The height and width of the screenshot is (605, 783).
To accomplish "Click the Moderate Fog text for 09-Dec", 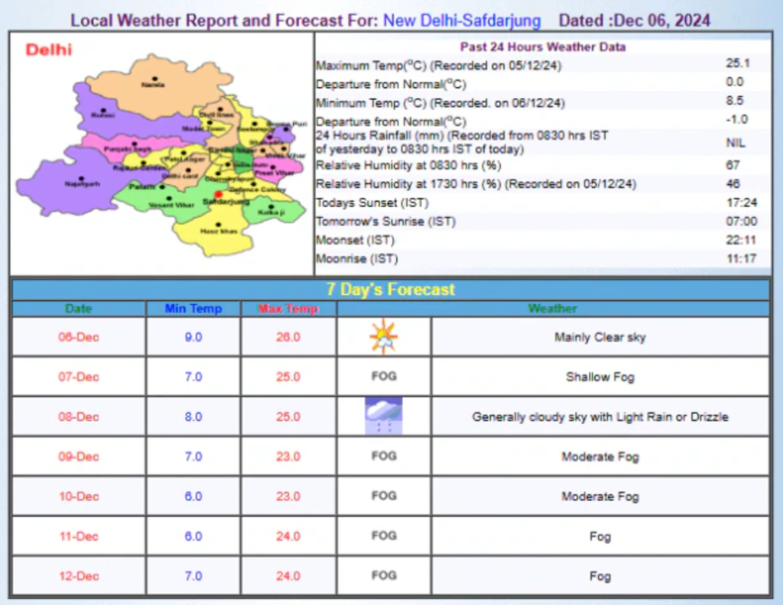I will pos(599,457).
